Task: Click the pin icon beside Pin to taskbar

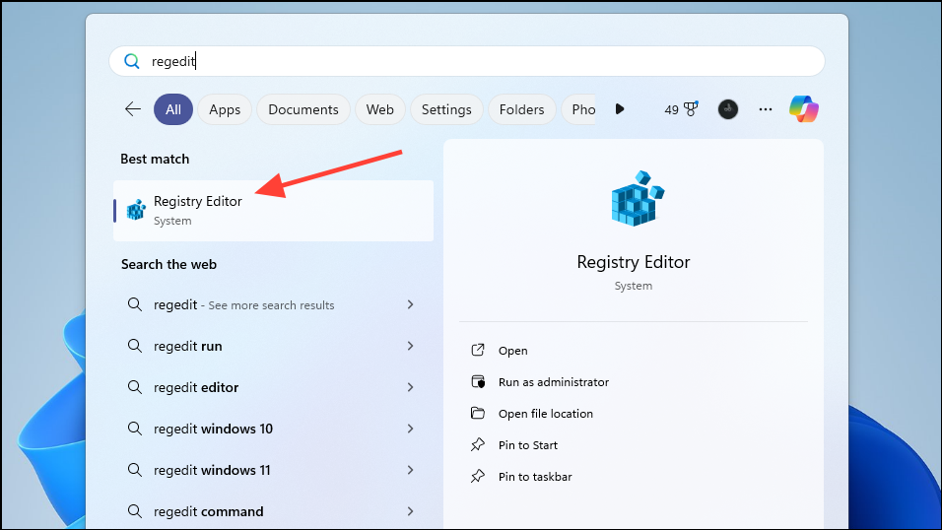Action: tap(478, 477)
